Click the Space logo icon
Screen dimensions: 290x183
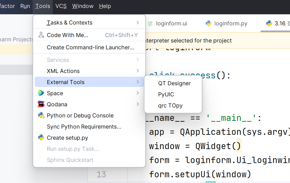tap(41, 93)
